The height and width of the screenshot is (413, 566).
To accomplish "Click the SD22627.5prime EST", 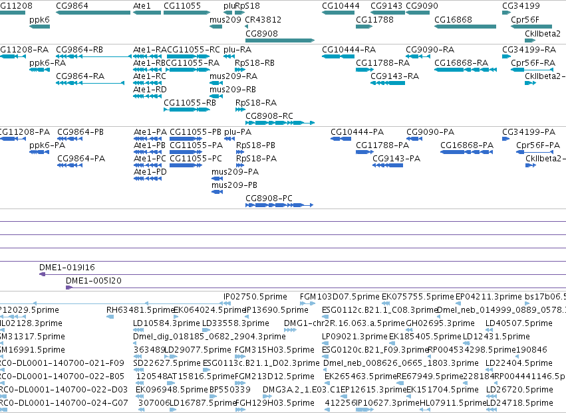I will (139, 370).
